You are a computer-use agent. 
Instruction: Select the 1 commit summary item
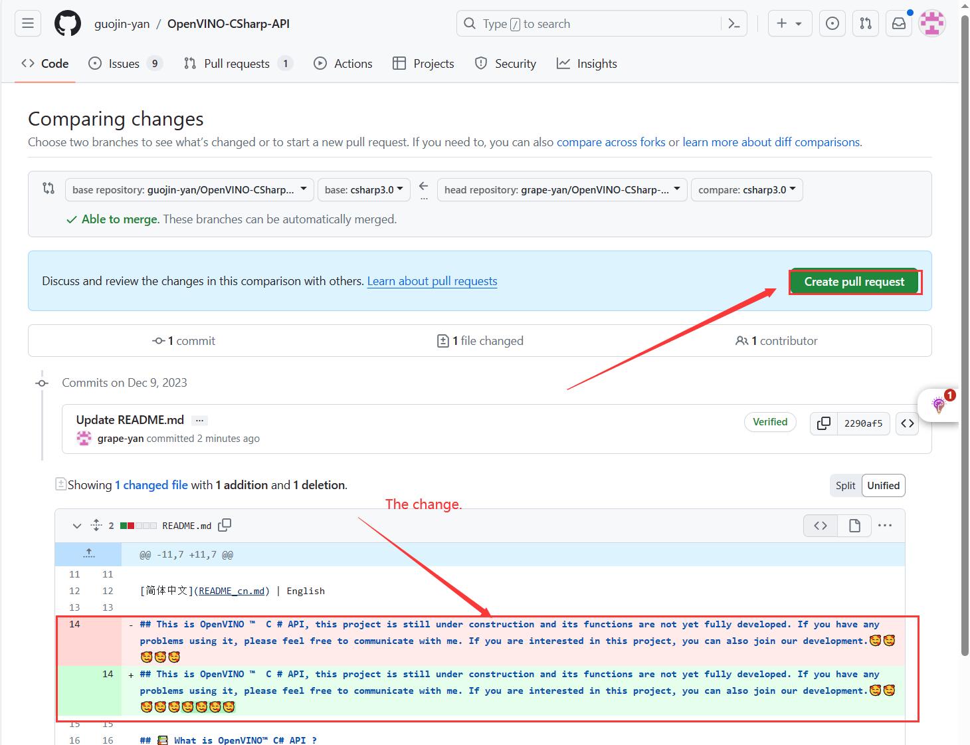tap(184, 341)
